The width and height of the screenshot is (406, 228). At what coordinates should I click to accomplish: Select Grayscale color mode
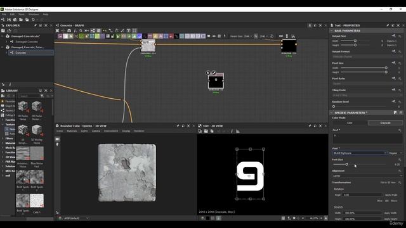pos(385,123)
